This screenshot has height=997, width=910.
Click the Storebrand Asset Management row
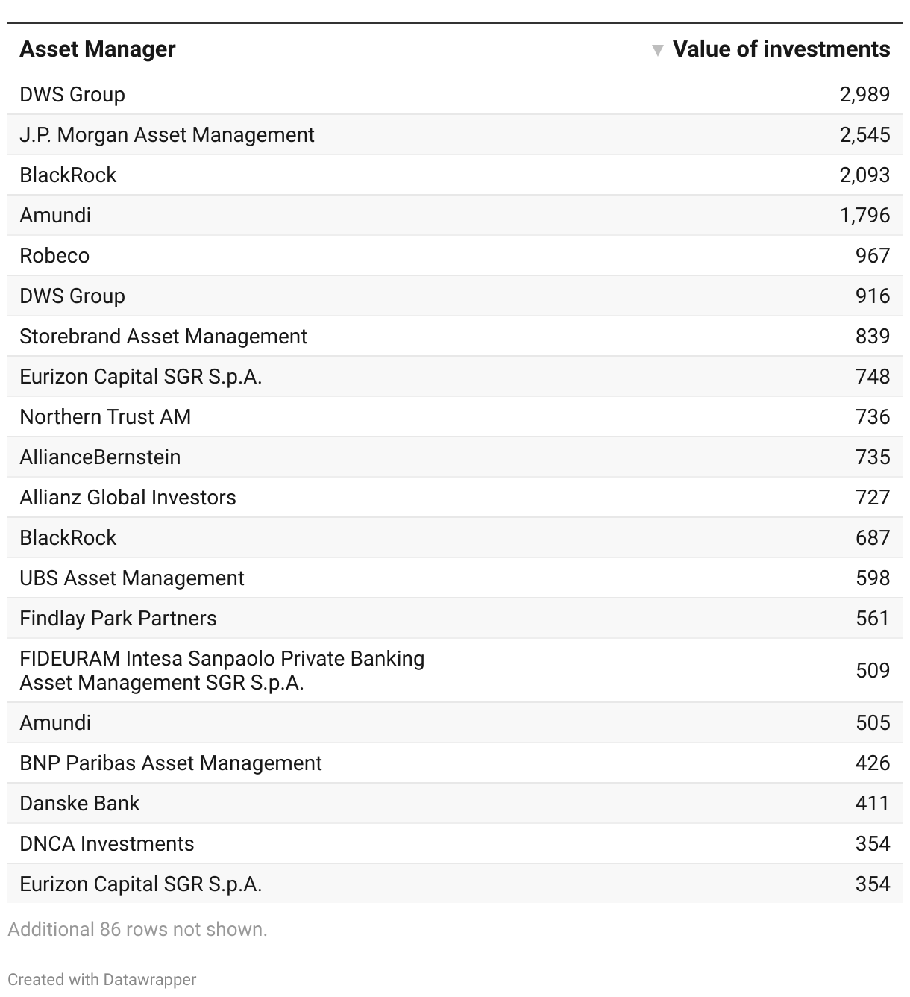pos(455,337)
